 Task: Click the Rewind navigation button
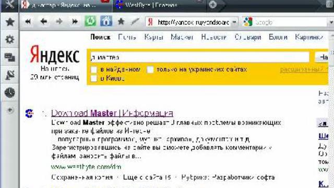click(x=28, y=21)
